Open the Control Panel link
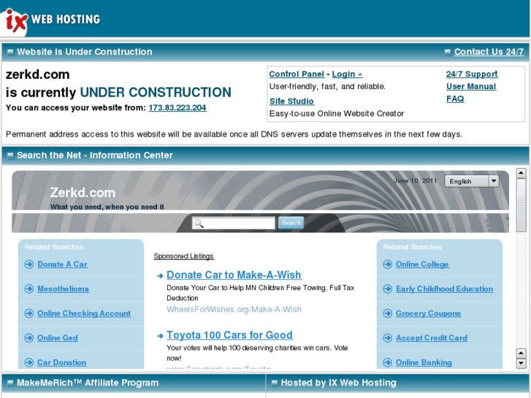The width and height of the screenshot is (531, 398). [x=297, y=74]
